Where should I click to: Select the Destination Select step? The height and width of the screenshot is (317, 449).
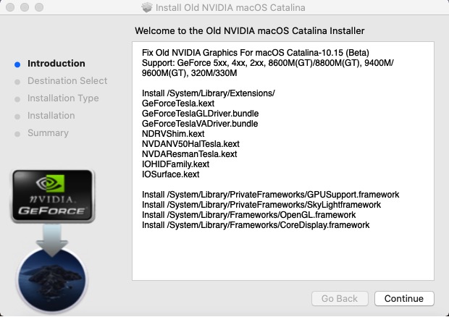[x=67, y=80]
